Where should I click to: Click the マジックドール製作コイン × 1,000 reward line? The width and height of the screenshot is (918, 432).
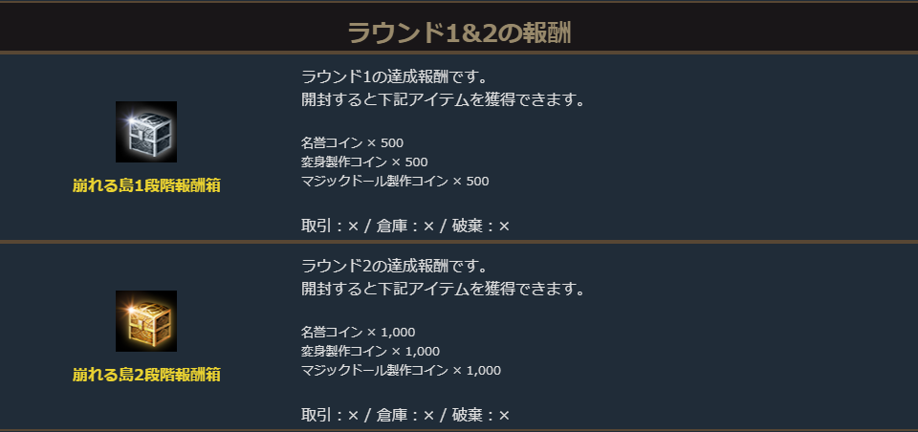click(401, 370)
